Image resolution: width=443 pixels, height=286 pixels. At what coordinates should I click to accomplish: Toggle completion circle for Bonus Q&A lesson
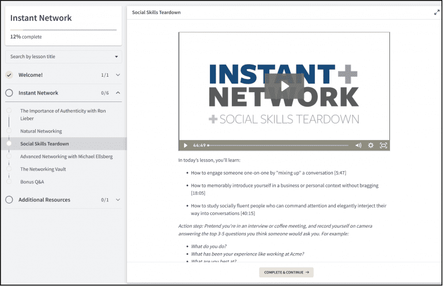[9, 182]
